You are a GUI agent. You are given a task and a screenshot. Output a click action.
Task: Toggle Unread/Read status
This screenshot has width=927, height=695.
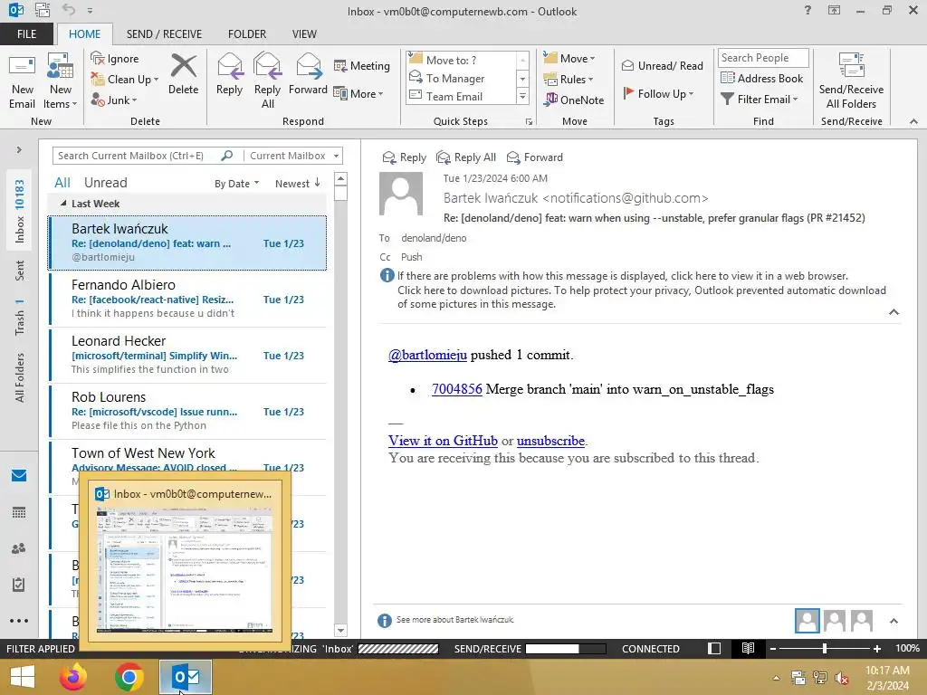point(662,65)
